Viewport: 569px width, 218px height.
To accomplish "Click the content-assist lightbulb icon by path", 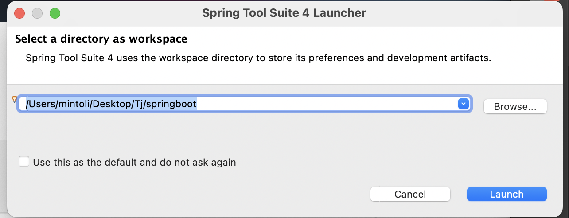I will [14, 99].
